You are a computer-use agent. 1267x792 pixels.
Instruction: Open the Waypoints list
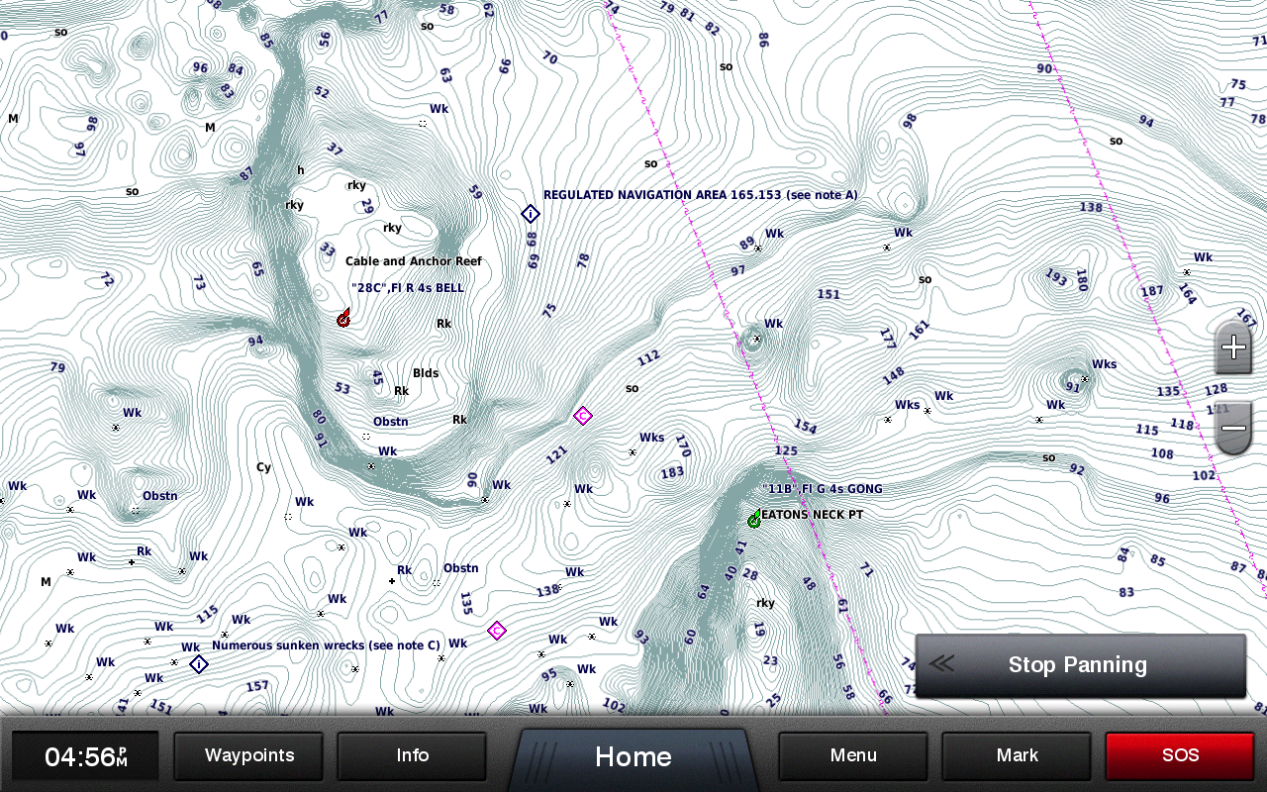pos(247,755)
